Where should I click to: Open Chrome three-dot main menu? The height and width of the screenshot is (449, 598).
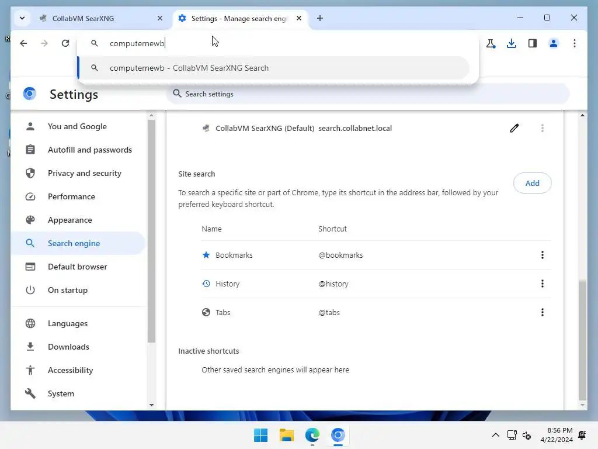(575, 43)
